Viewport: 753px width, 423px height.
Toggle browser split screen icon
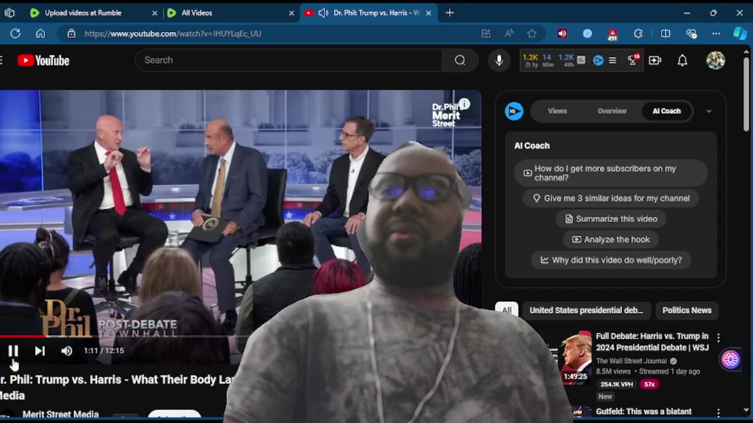click(x=665, y=33)
